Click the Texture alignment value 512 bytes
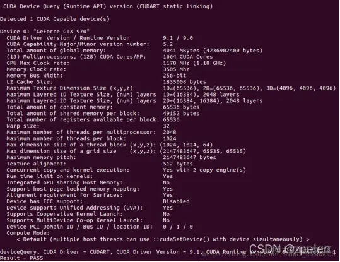 click(x=178, y=164)
